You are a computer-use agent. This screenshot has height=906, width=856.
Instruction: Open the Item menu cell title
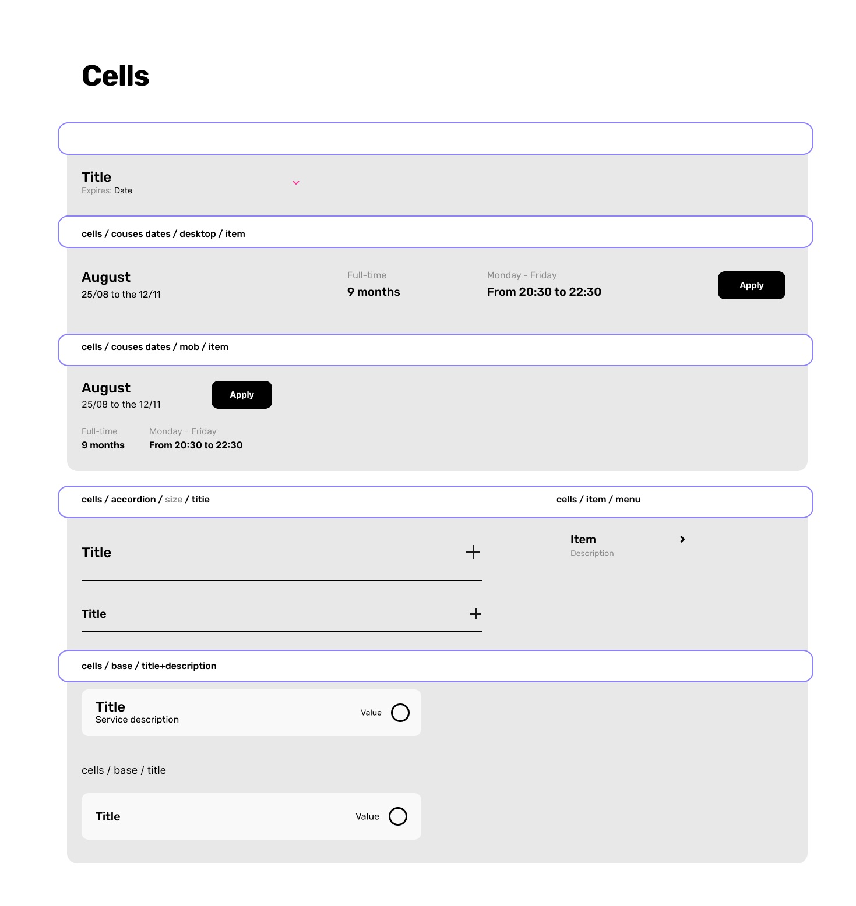(583, 539)
